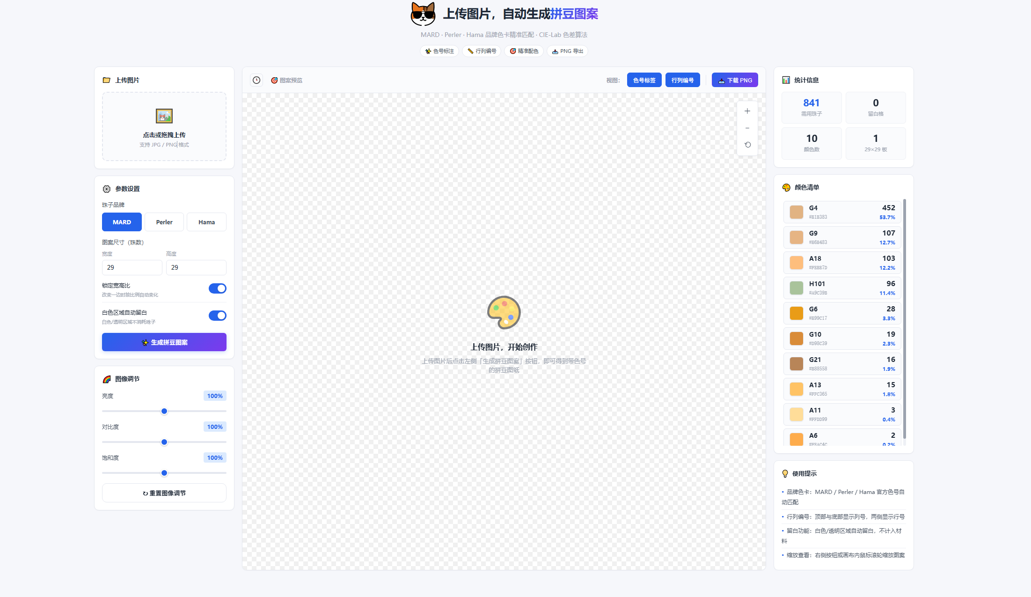Image resolution: width=1031 pixels, height=597 pixels.
Task: Click the 高度 input field
Action: click(x=196, y=267)
